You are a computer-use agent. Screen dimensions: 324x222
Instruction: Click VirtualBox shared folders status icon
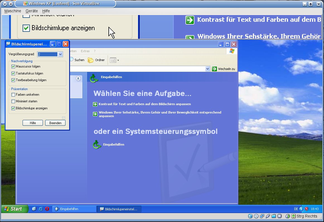coord(274,216)
